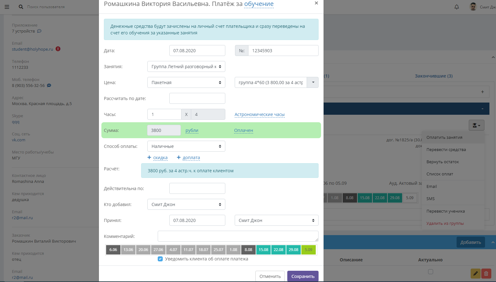
Task: Click plus icon before скидка
Action: tap(149, 158)
